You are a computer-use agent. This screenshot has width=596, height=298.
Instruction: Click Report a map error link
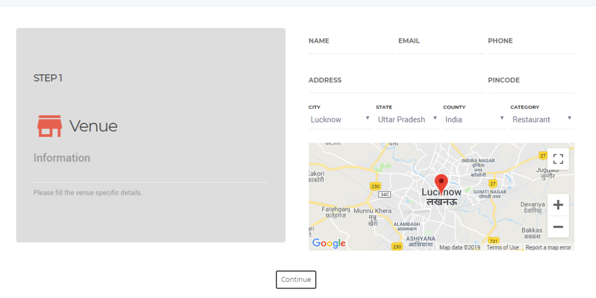pos(548,247)
